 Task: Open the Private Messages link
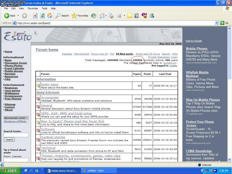tap(159, 57)
